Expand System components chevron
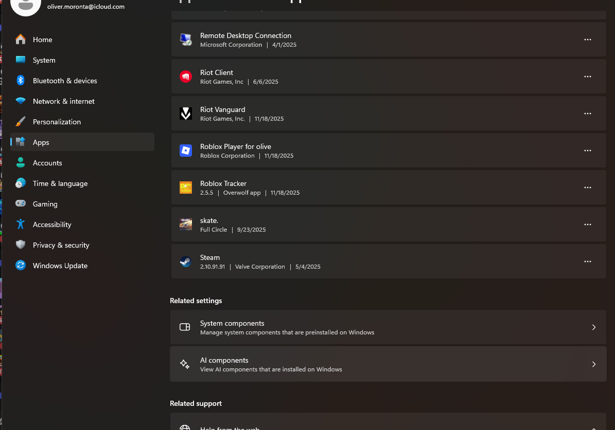This screenshot has width=615, height=430. pyautogui.click(x=594, y=327)
